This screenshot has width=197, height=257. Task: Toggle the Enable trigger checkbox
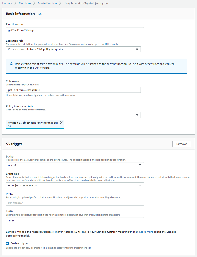(x=7, y=243)
